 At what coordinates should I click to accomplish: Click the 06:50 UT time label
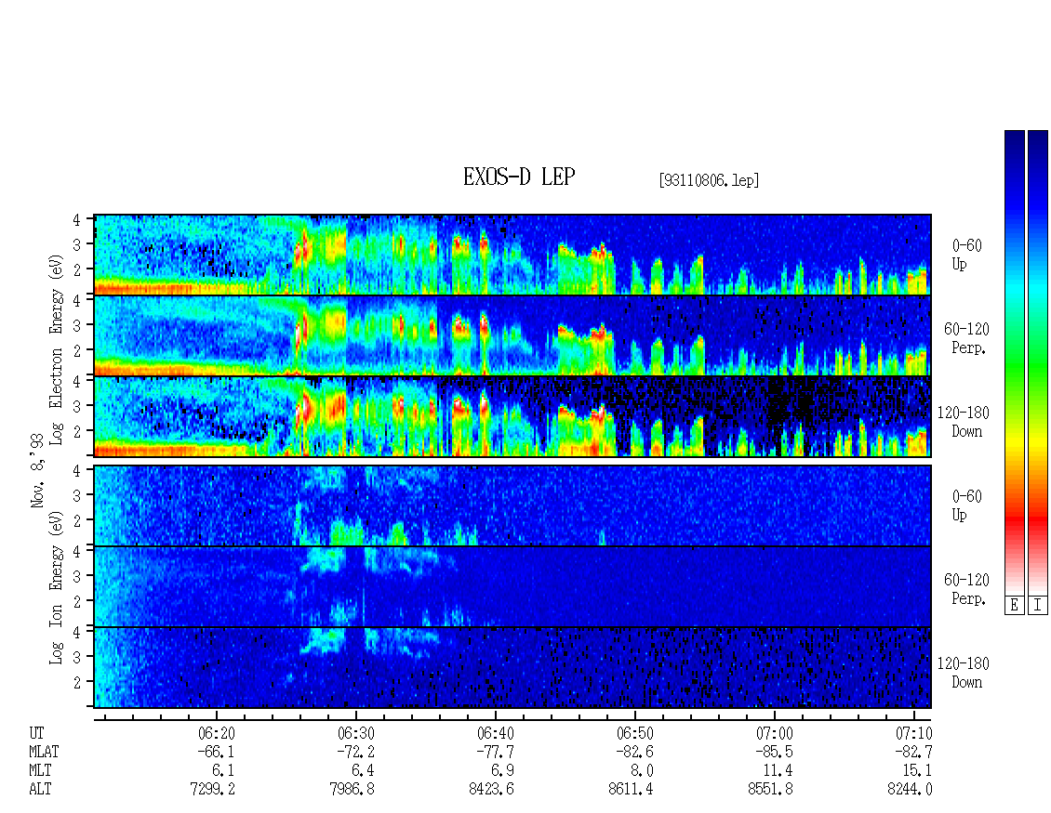[634, 733]
